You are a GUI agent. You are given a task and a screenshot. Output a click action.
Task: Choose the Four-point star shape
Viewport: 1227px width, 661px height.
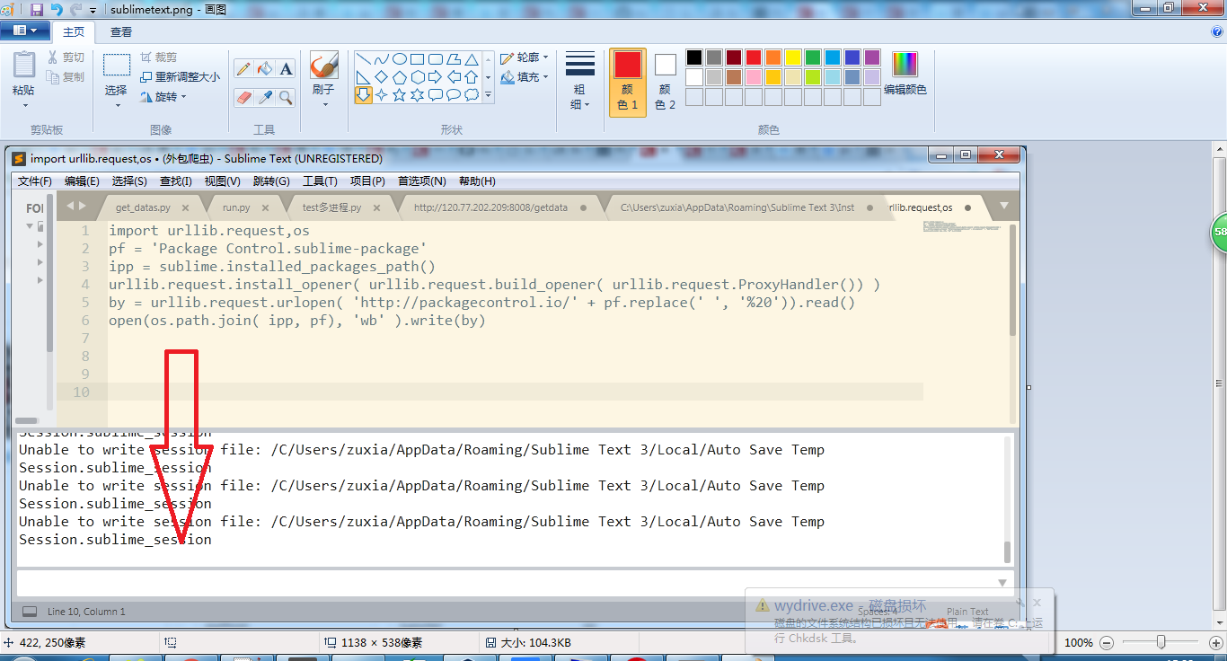pyautogui.click(x=382, y=95)
